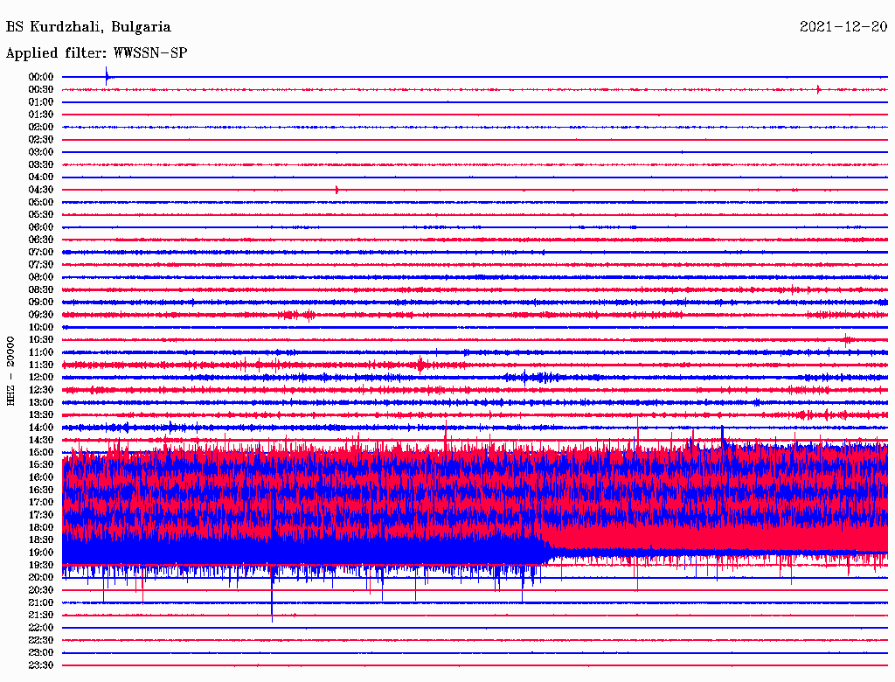
Task: Select the 20:30 time label
Action: coord(41,590)
